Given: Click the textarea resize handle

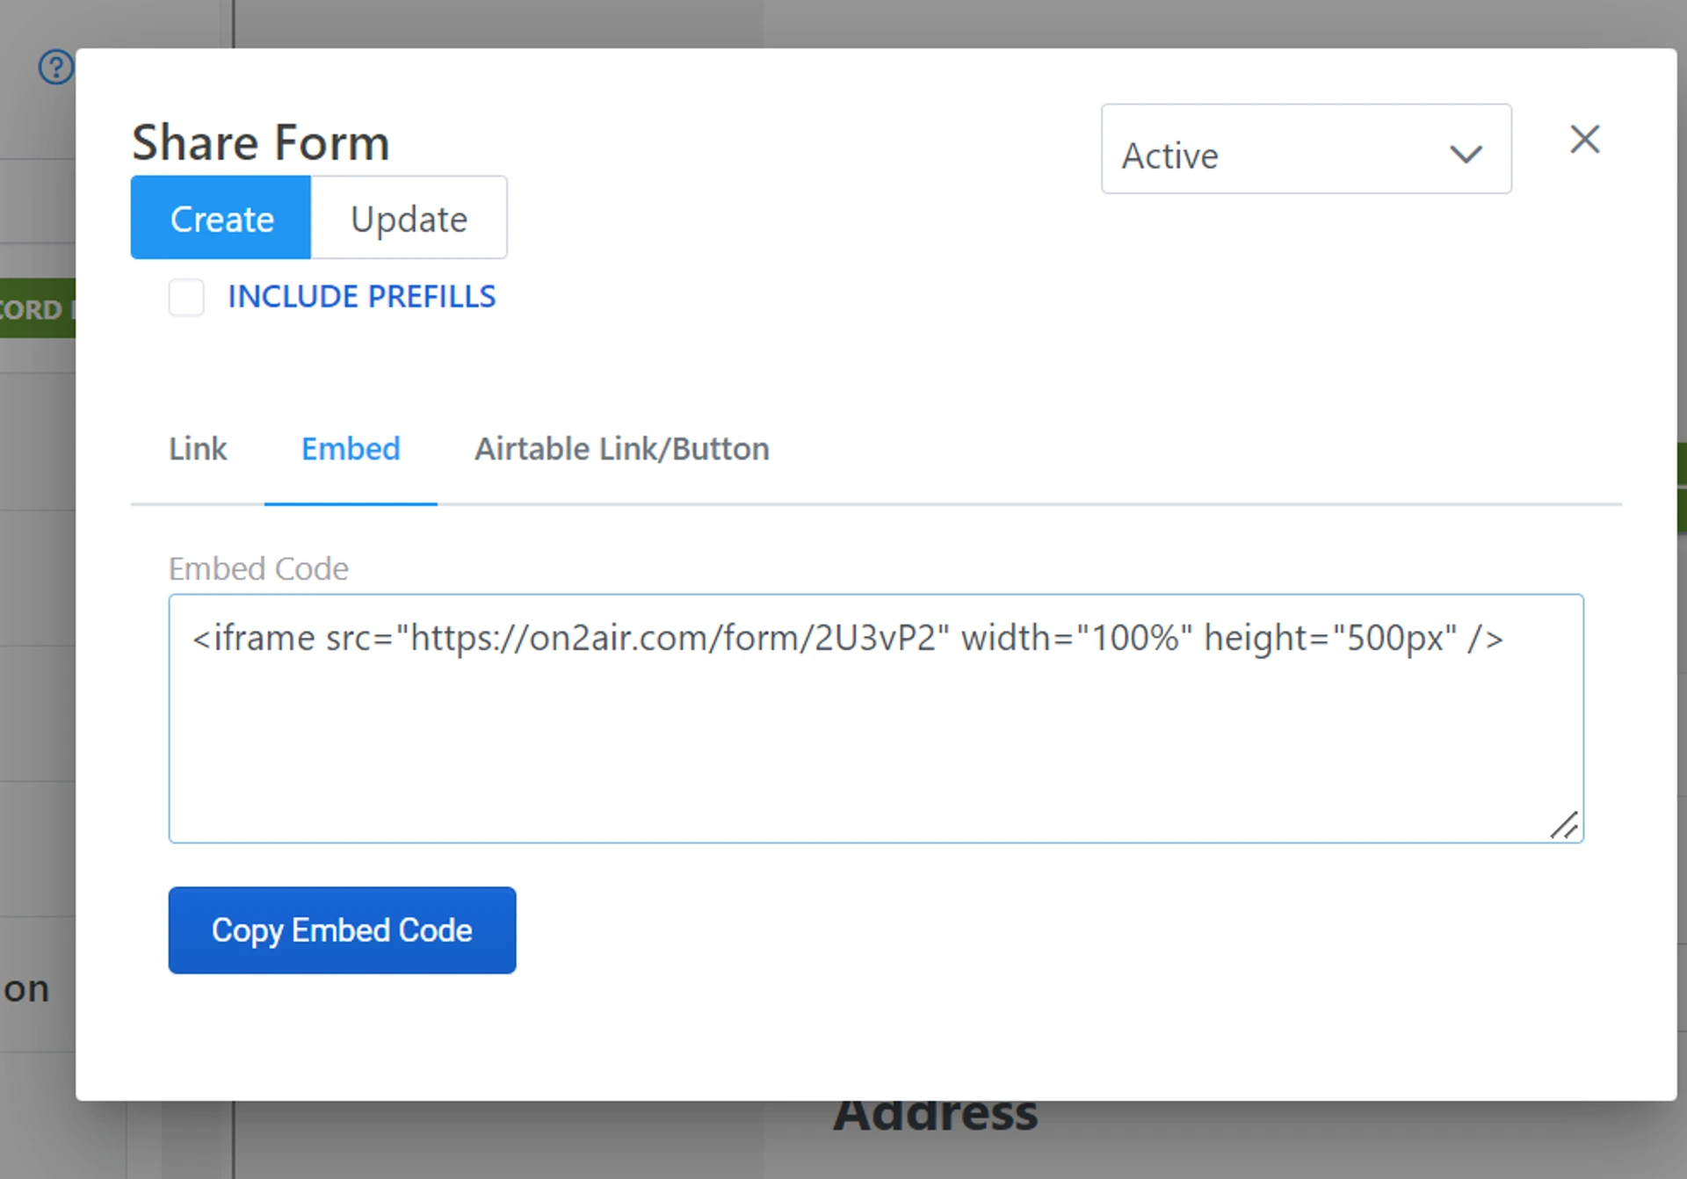Looking at the screenshot, I should pyautogui.click(x=1564, y=825).
